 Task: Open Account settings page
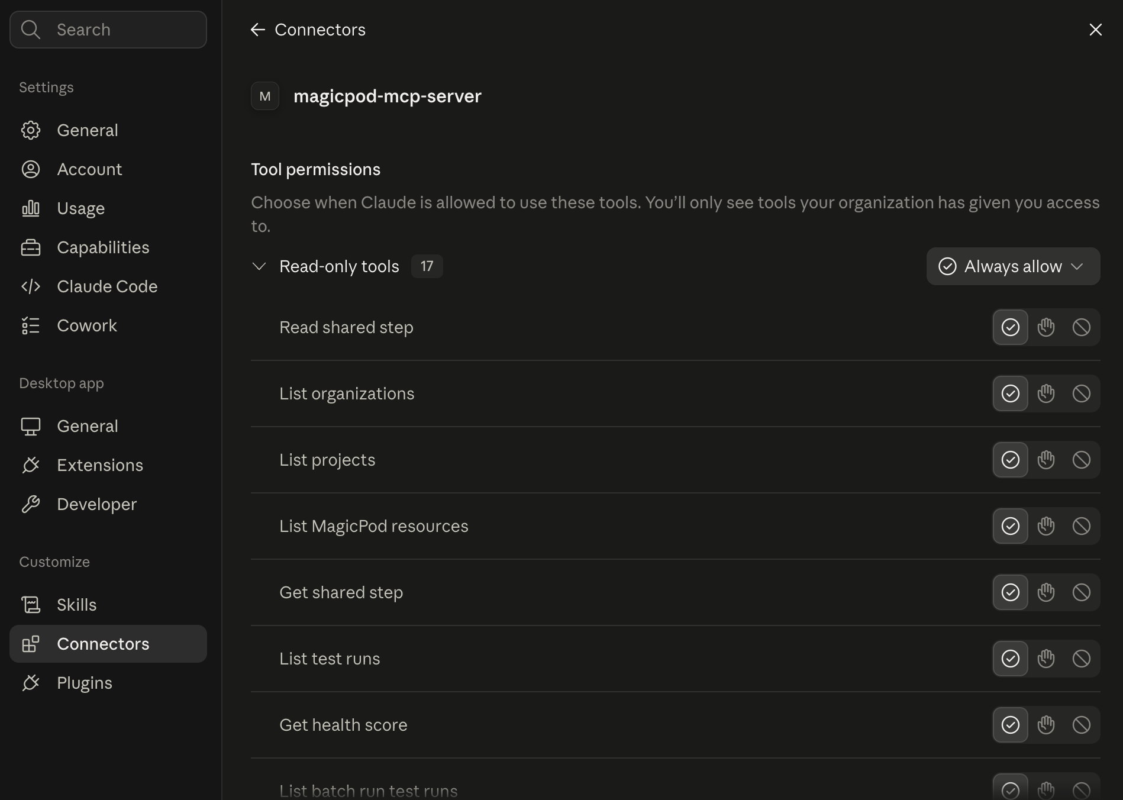tap(108, 169)
